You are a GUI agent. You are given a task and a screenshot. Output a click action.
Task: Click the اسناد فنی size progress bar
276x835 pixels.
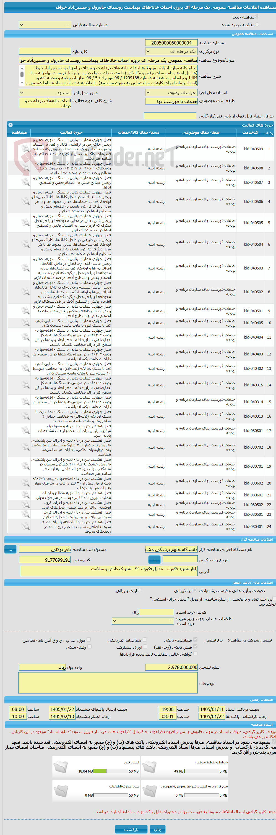[x=111, y=771]
